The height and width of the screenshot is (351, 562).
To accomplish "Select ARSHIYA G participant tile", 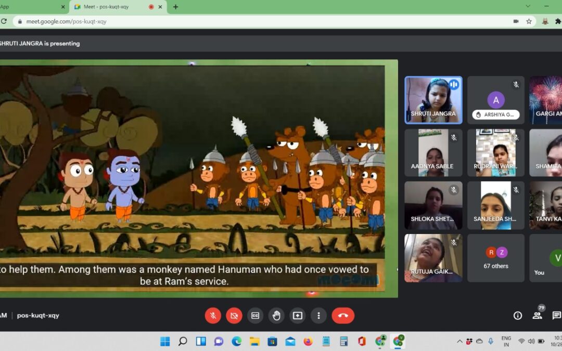I will [496, 100].
